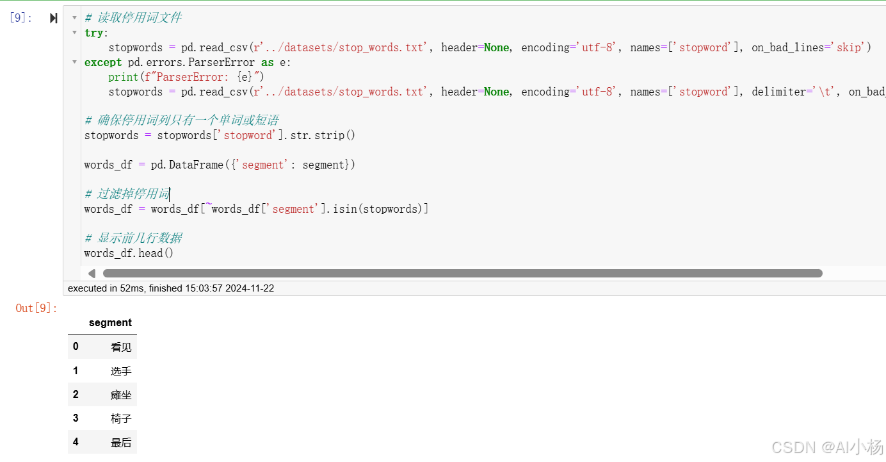
Task: Click the execution time text 'executed in 52ms'
Action: tap(106, 288)
